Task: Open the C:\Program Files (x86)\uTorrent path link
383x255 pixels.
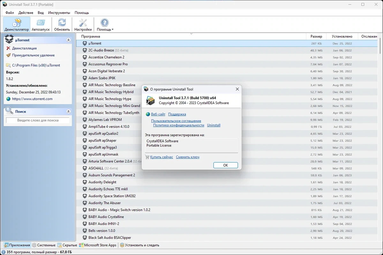Action: pyautogui.click(x=36, y=65)
